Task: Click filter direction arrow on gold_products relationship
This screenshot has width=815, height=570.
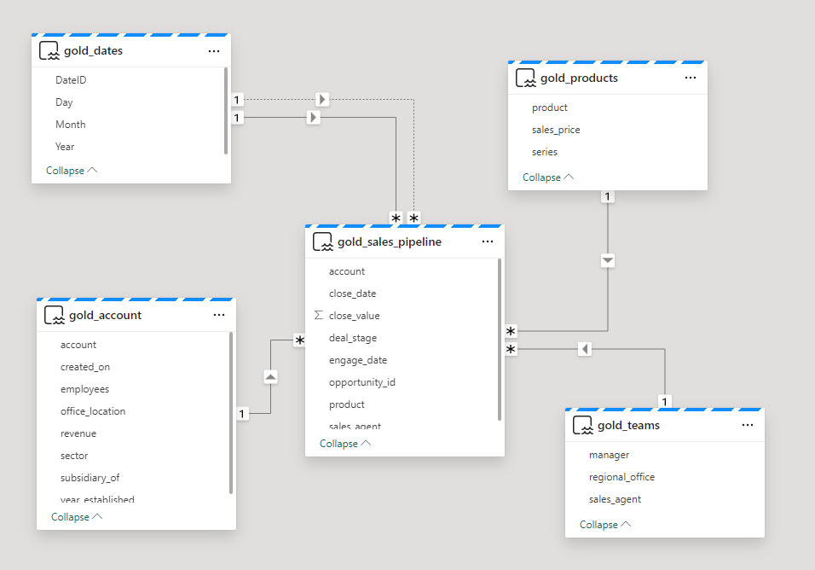Action: tap(607, 260)
